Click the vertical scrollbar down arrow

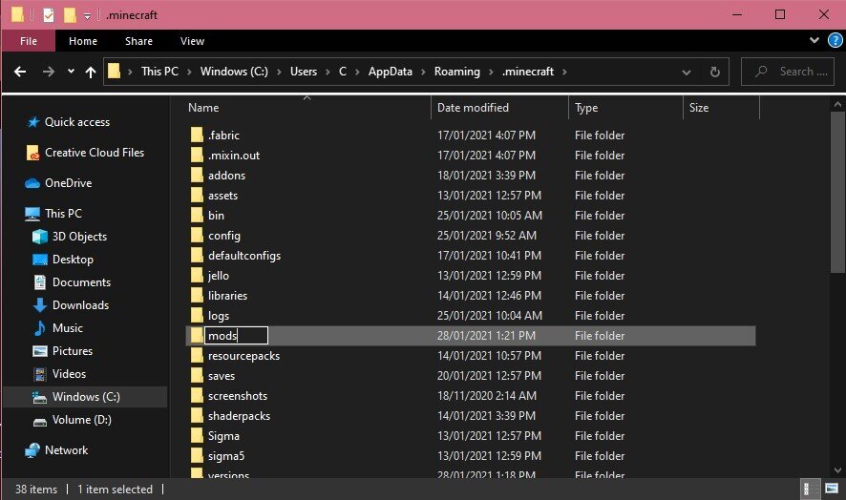click(837, 469)
